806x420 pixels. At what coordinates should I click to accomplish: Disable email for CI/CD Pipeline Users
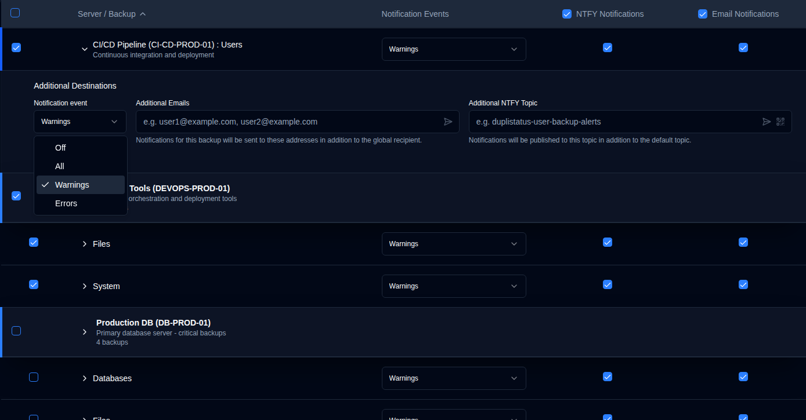(743, 48)
